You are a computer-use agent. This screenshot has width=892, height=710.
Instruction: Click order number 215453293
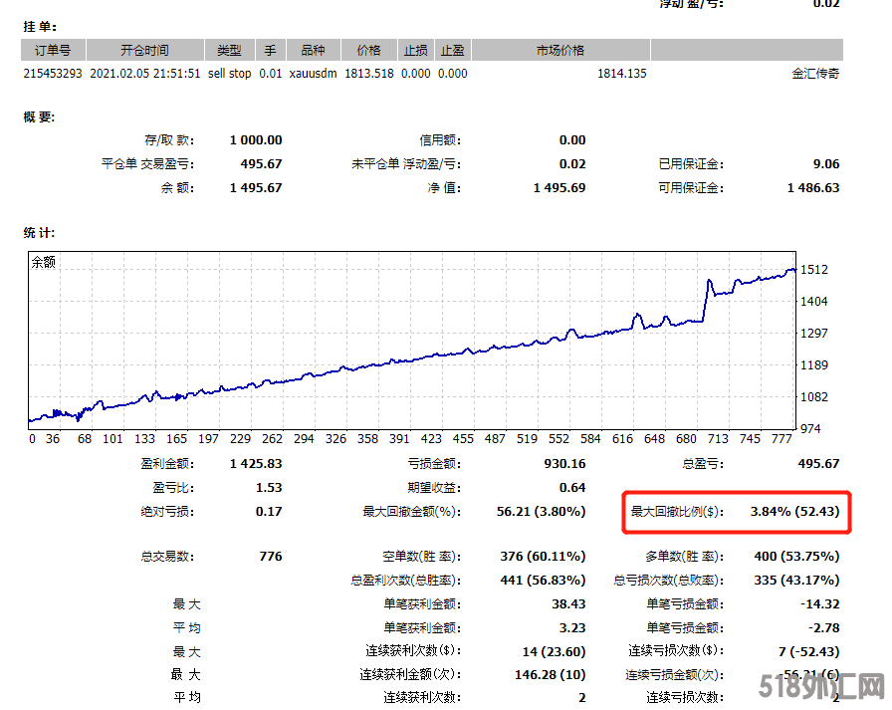[x=54, y=74]
